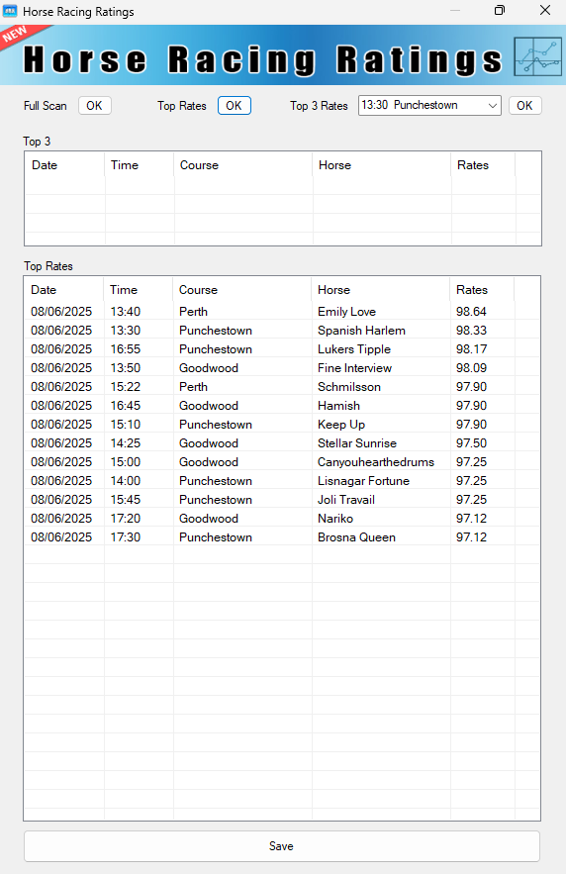Expand the Top 3 Rates combo box arrow
The width and height of the screenshot is (566, 874).
click(493, 105)
